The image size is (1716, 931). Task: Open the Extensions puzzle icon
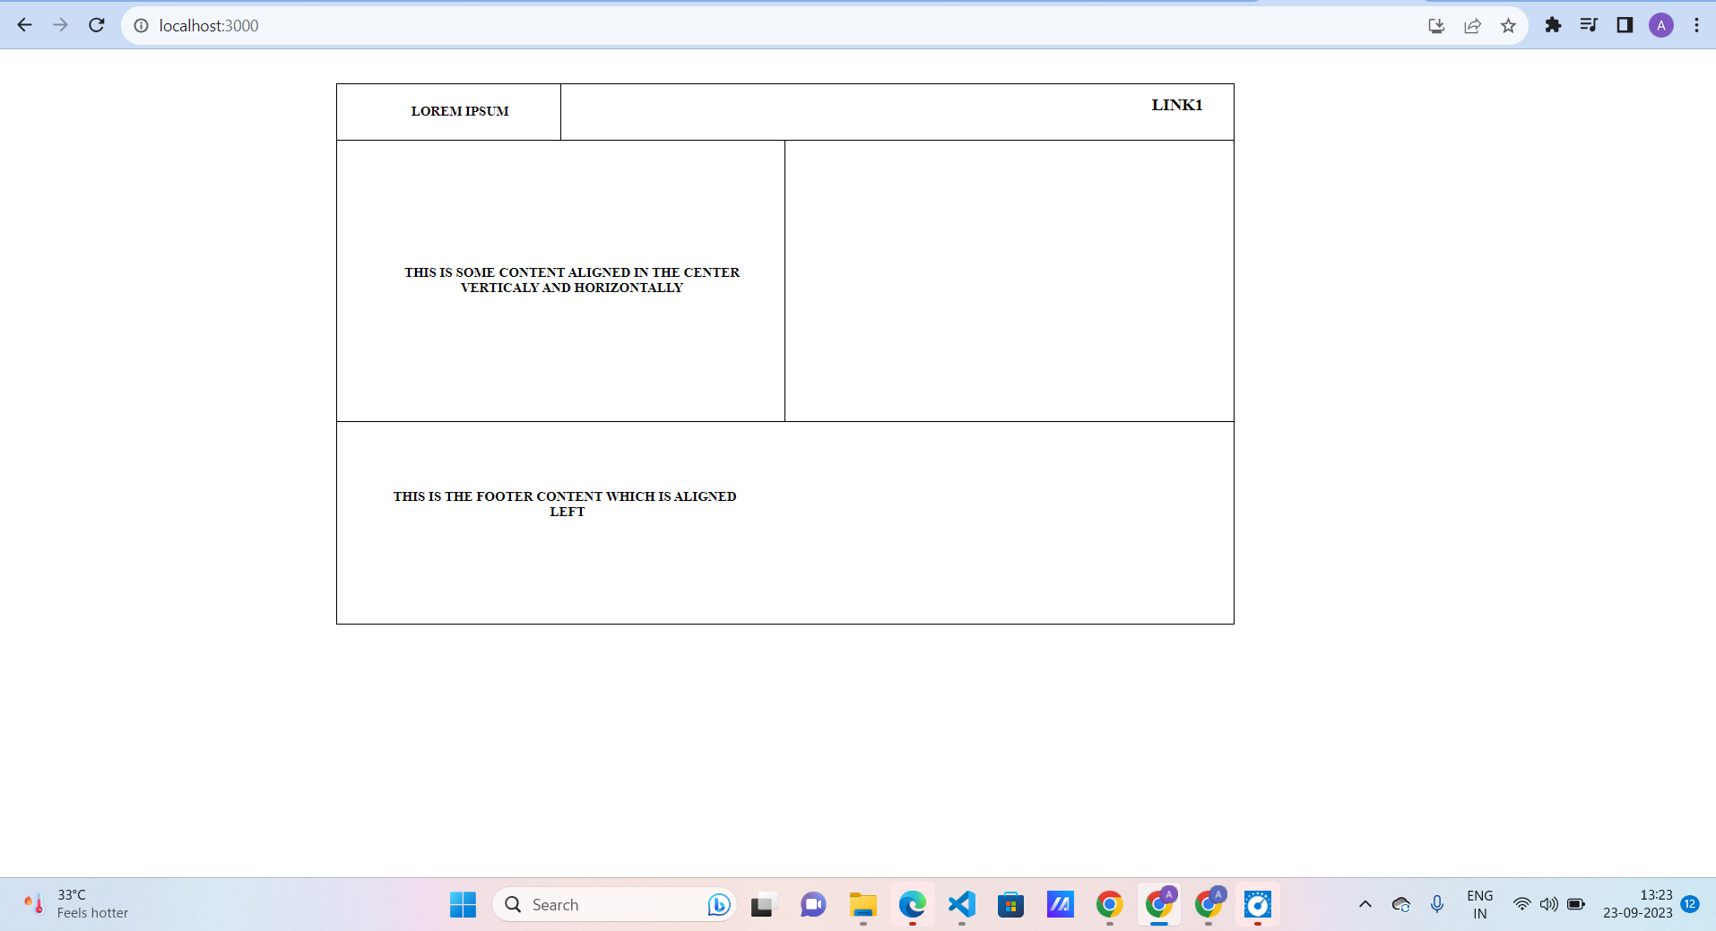click(x=1553, y=25)
